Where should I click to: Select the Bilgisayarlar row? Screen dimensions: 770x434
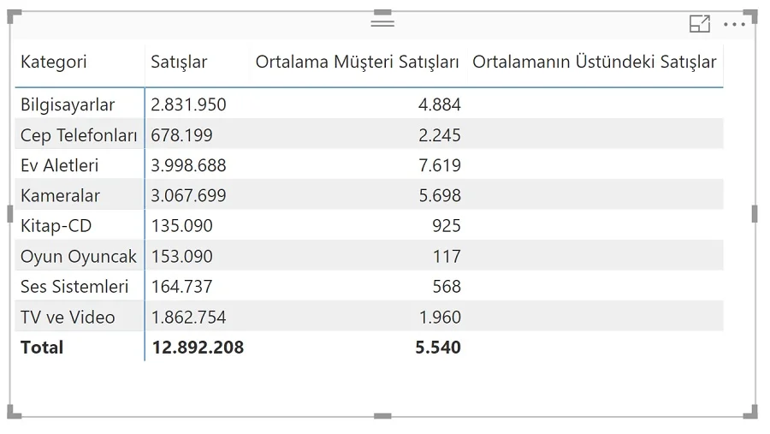369,104
